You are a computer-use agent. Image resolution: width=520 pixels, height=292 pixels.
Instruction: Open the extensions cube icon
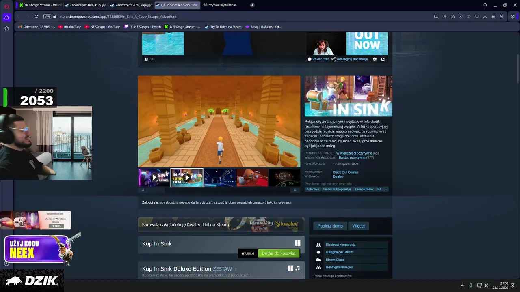click(513, 17)
